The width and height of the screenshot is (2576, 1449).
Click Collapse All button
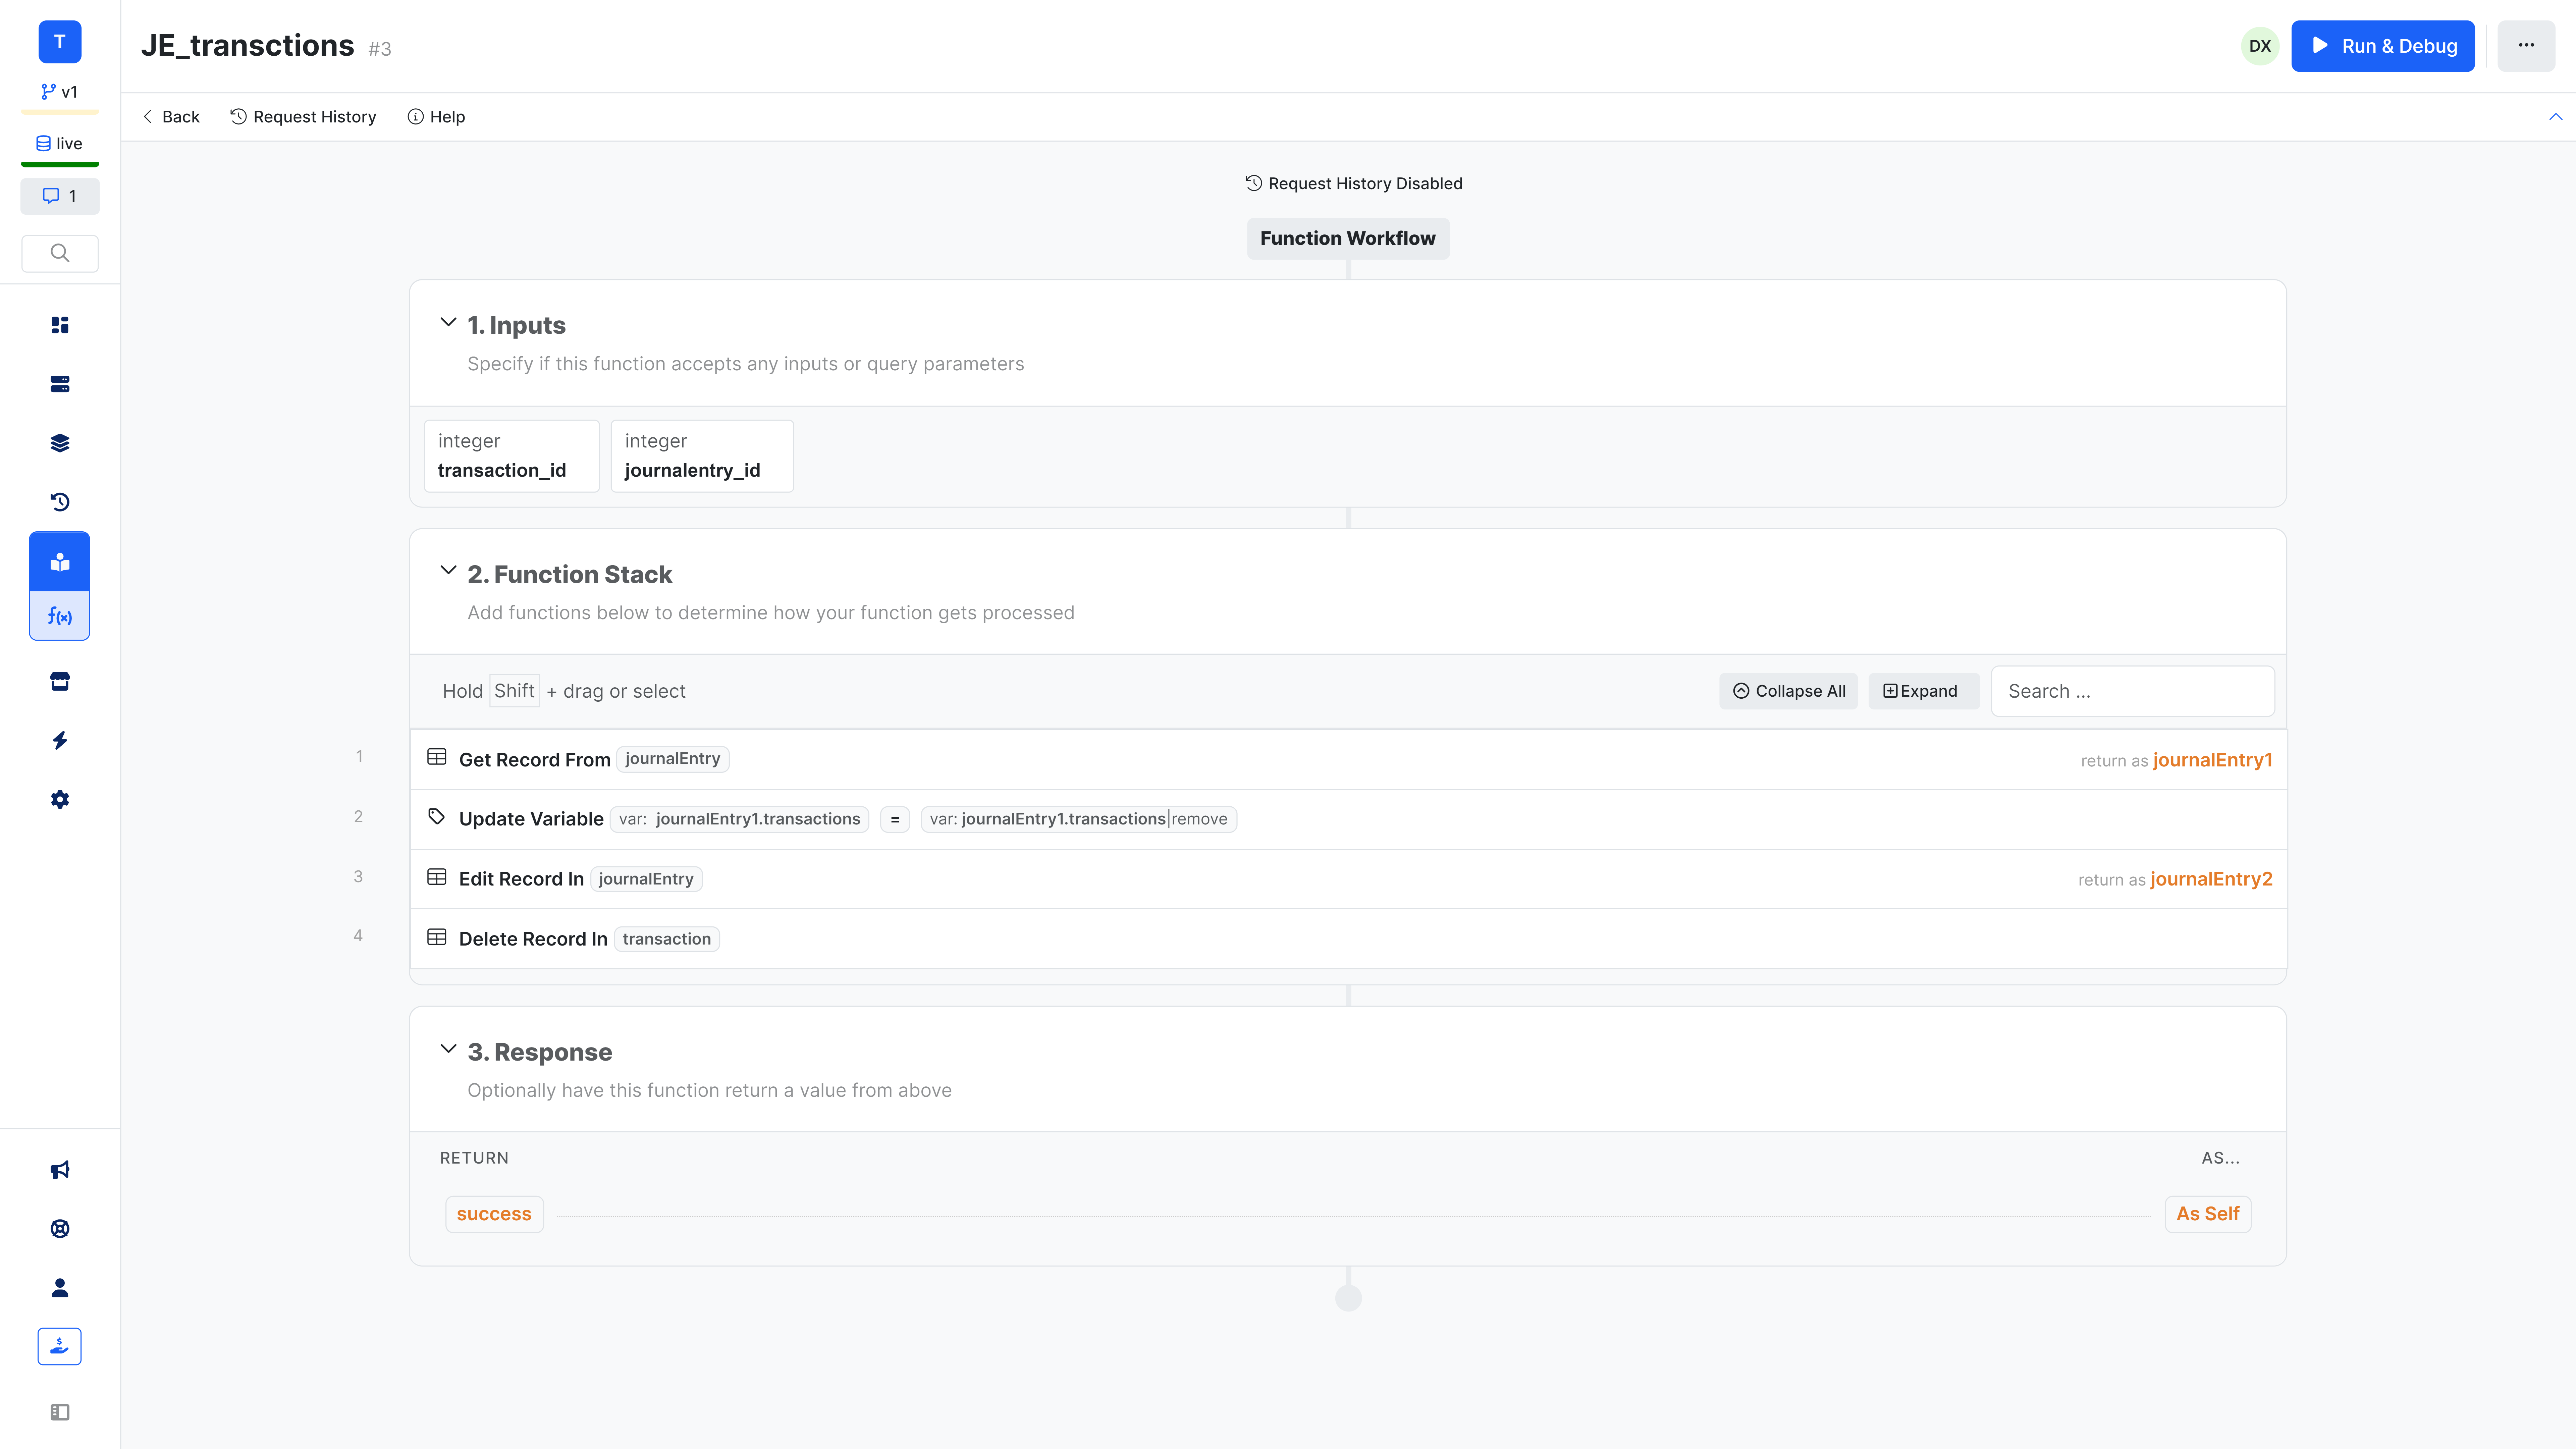pyautogui.click(x=1788, y=691)
